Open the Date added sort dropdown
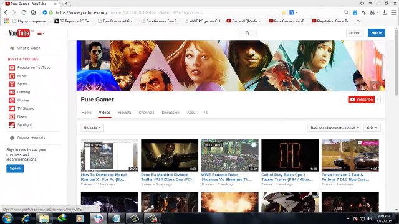399x224 pixels. click(x=334, y=128)
